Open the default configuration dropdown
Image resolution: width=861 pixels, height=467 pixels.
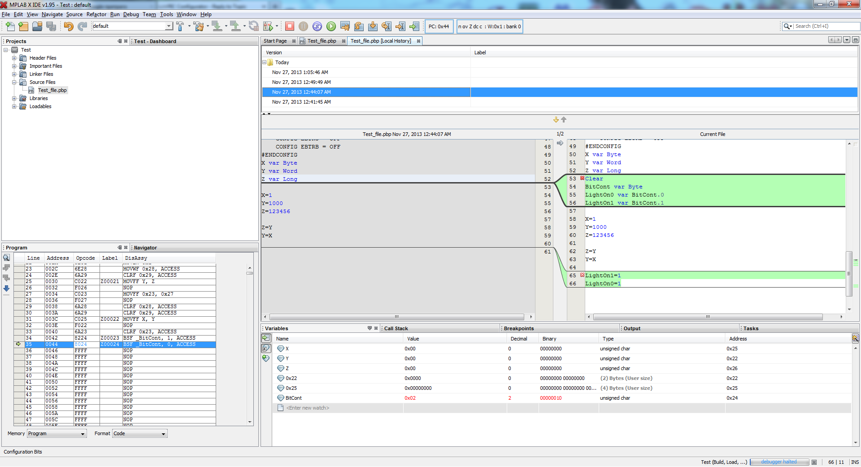[169, 26]
